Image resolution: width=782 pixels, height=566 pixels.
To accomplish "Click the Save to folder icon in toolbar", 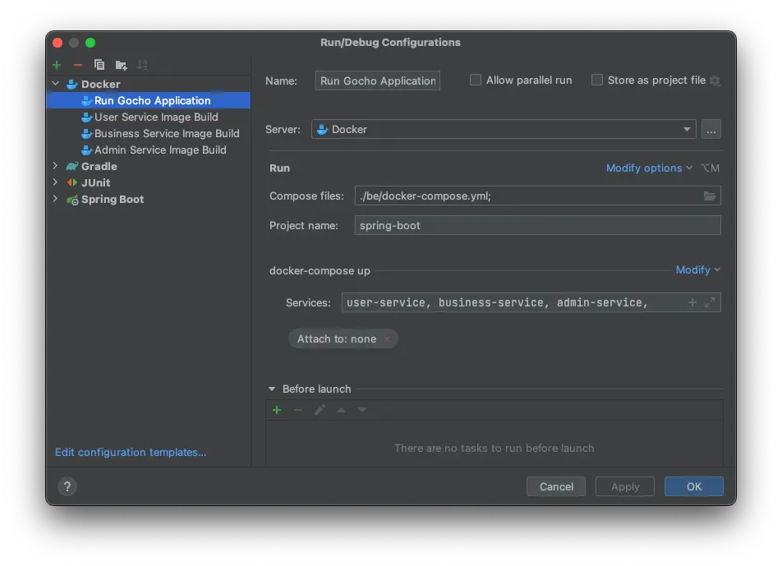I will pyautogui.click(x=121, y=65).
